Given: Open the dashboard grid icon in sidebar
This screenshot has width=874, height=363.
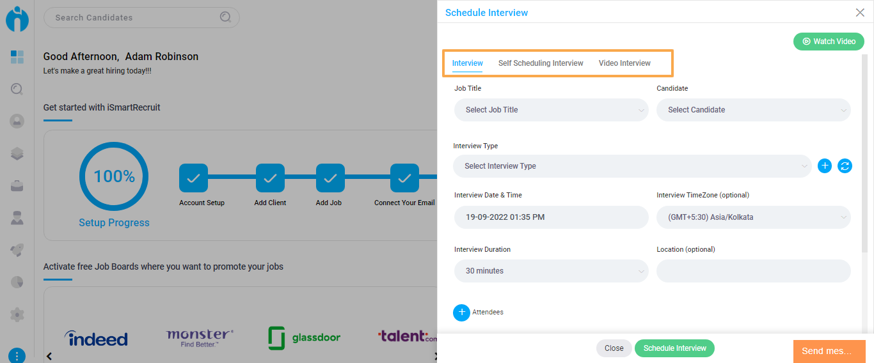Looking at the screenshot, I should coord(17,57).
